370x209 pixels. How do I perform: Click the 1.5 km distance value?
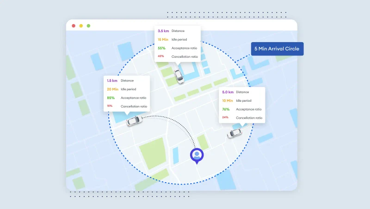click(x=112, y=81)
